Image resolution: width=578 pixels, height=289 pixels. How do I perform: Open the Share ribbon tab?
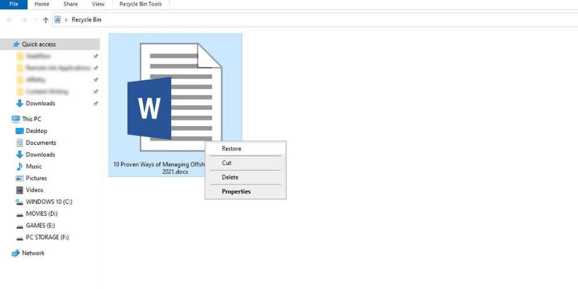click(71, 5)
